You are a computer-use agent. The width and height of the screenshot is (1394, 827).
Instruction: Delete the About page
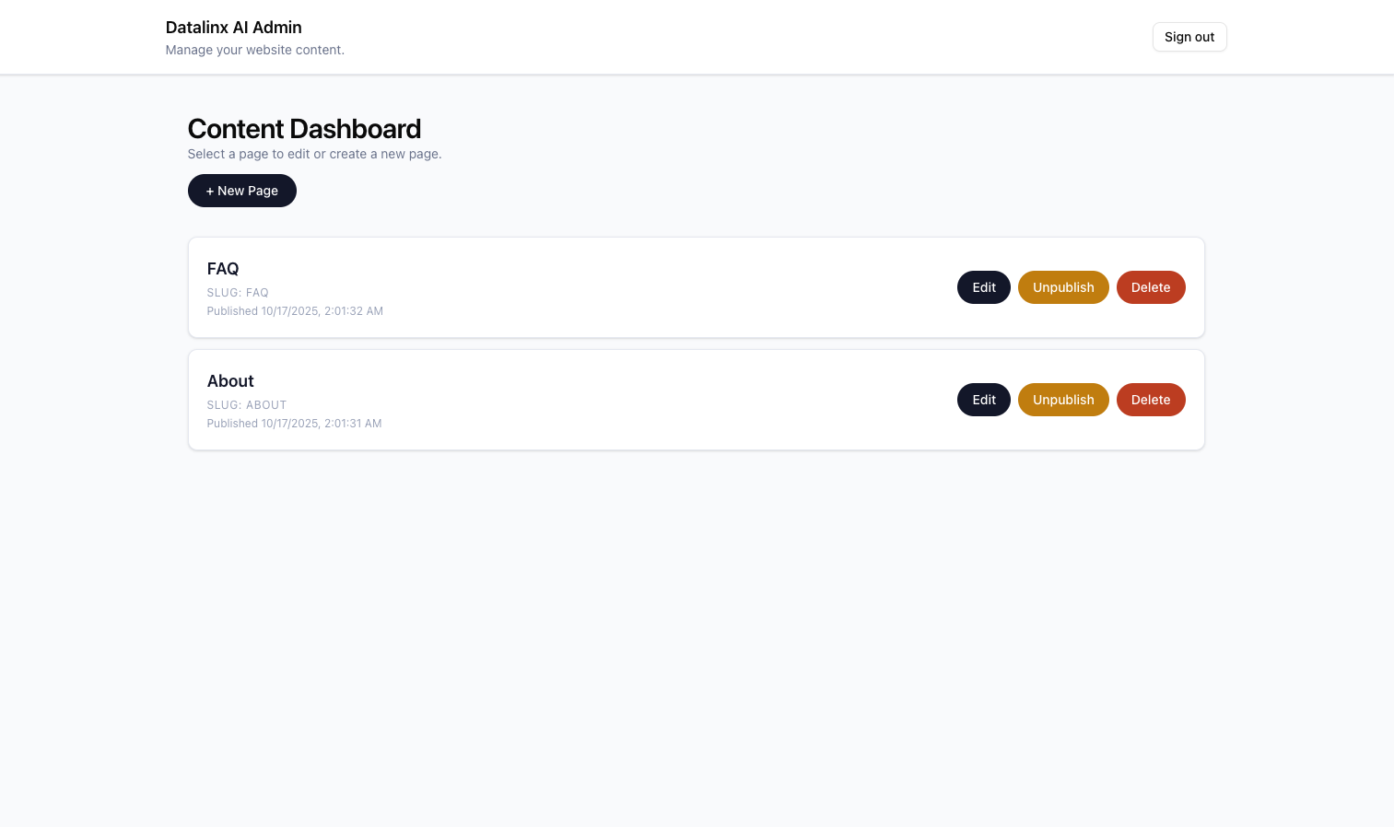1150,400
